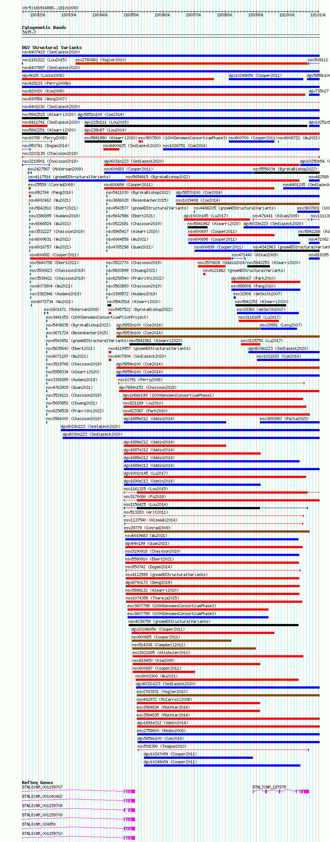Select the nsv820020 (Kim2009) variant
The image size is (330, 842).
(43, 91)
